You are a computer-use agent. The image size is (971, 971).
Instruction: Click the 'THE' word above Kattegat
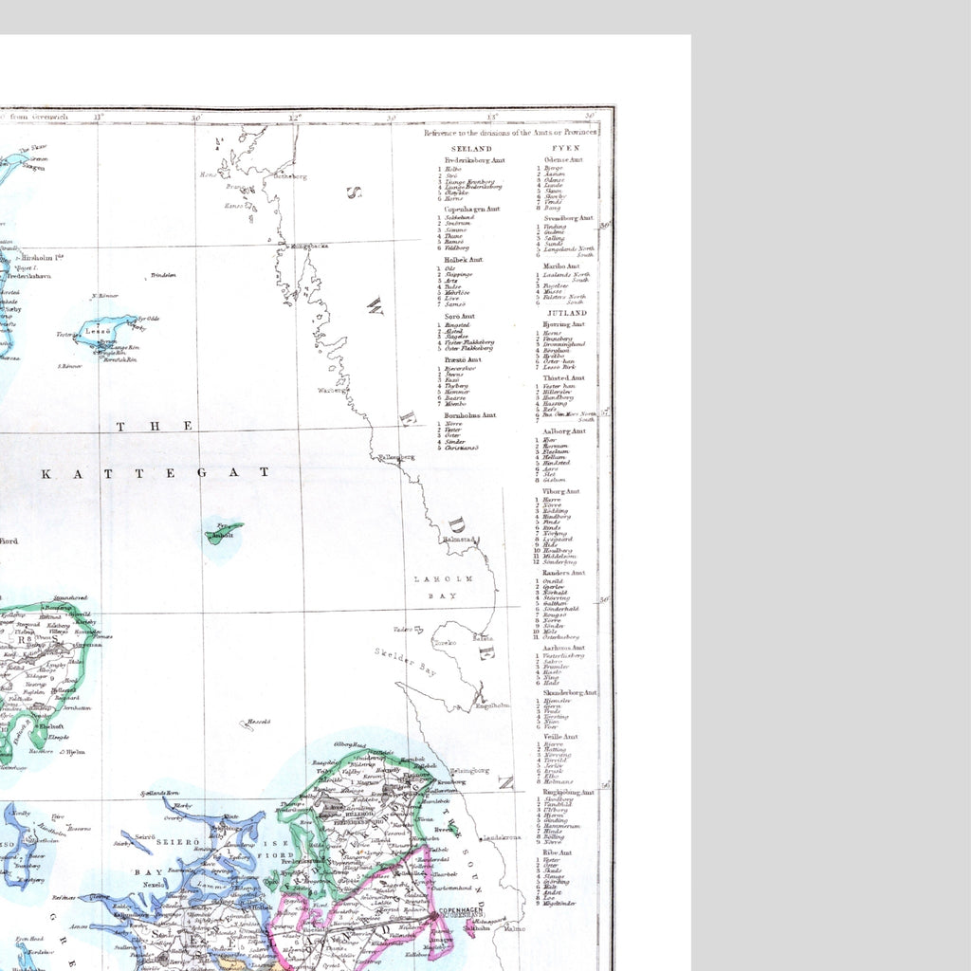[155, 426]
